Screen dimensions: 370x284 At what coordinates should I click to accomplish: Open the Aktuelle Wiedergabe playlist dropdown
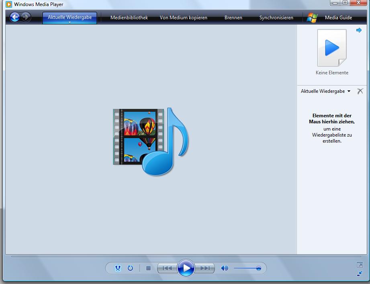[325, 91]
